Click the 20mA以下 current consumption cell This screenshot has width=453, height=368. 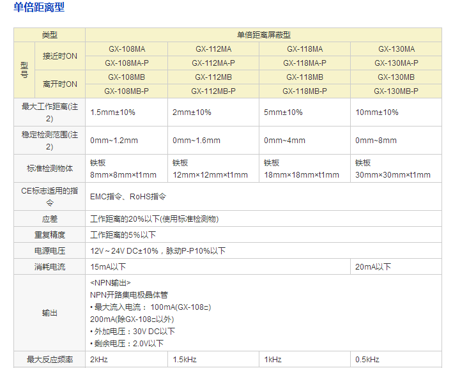point(373,267)
